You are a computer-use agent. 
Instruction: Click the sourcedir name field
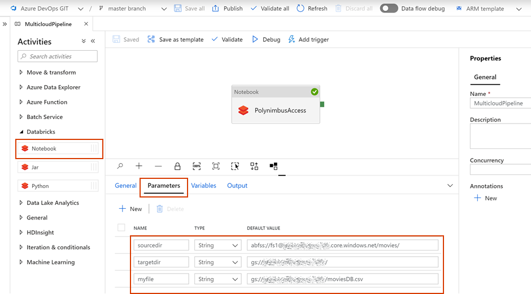coord(161,245)
